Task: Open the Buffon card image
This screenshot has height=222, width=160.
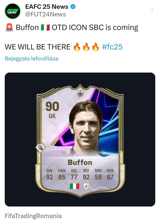Action: point(80,139)
